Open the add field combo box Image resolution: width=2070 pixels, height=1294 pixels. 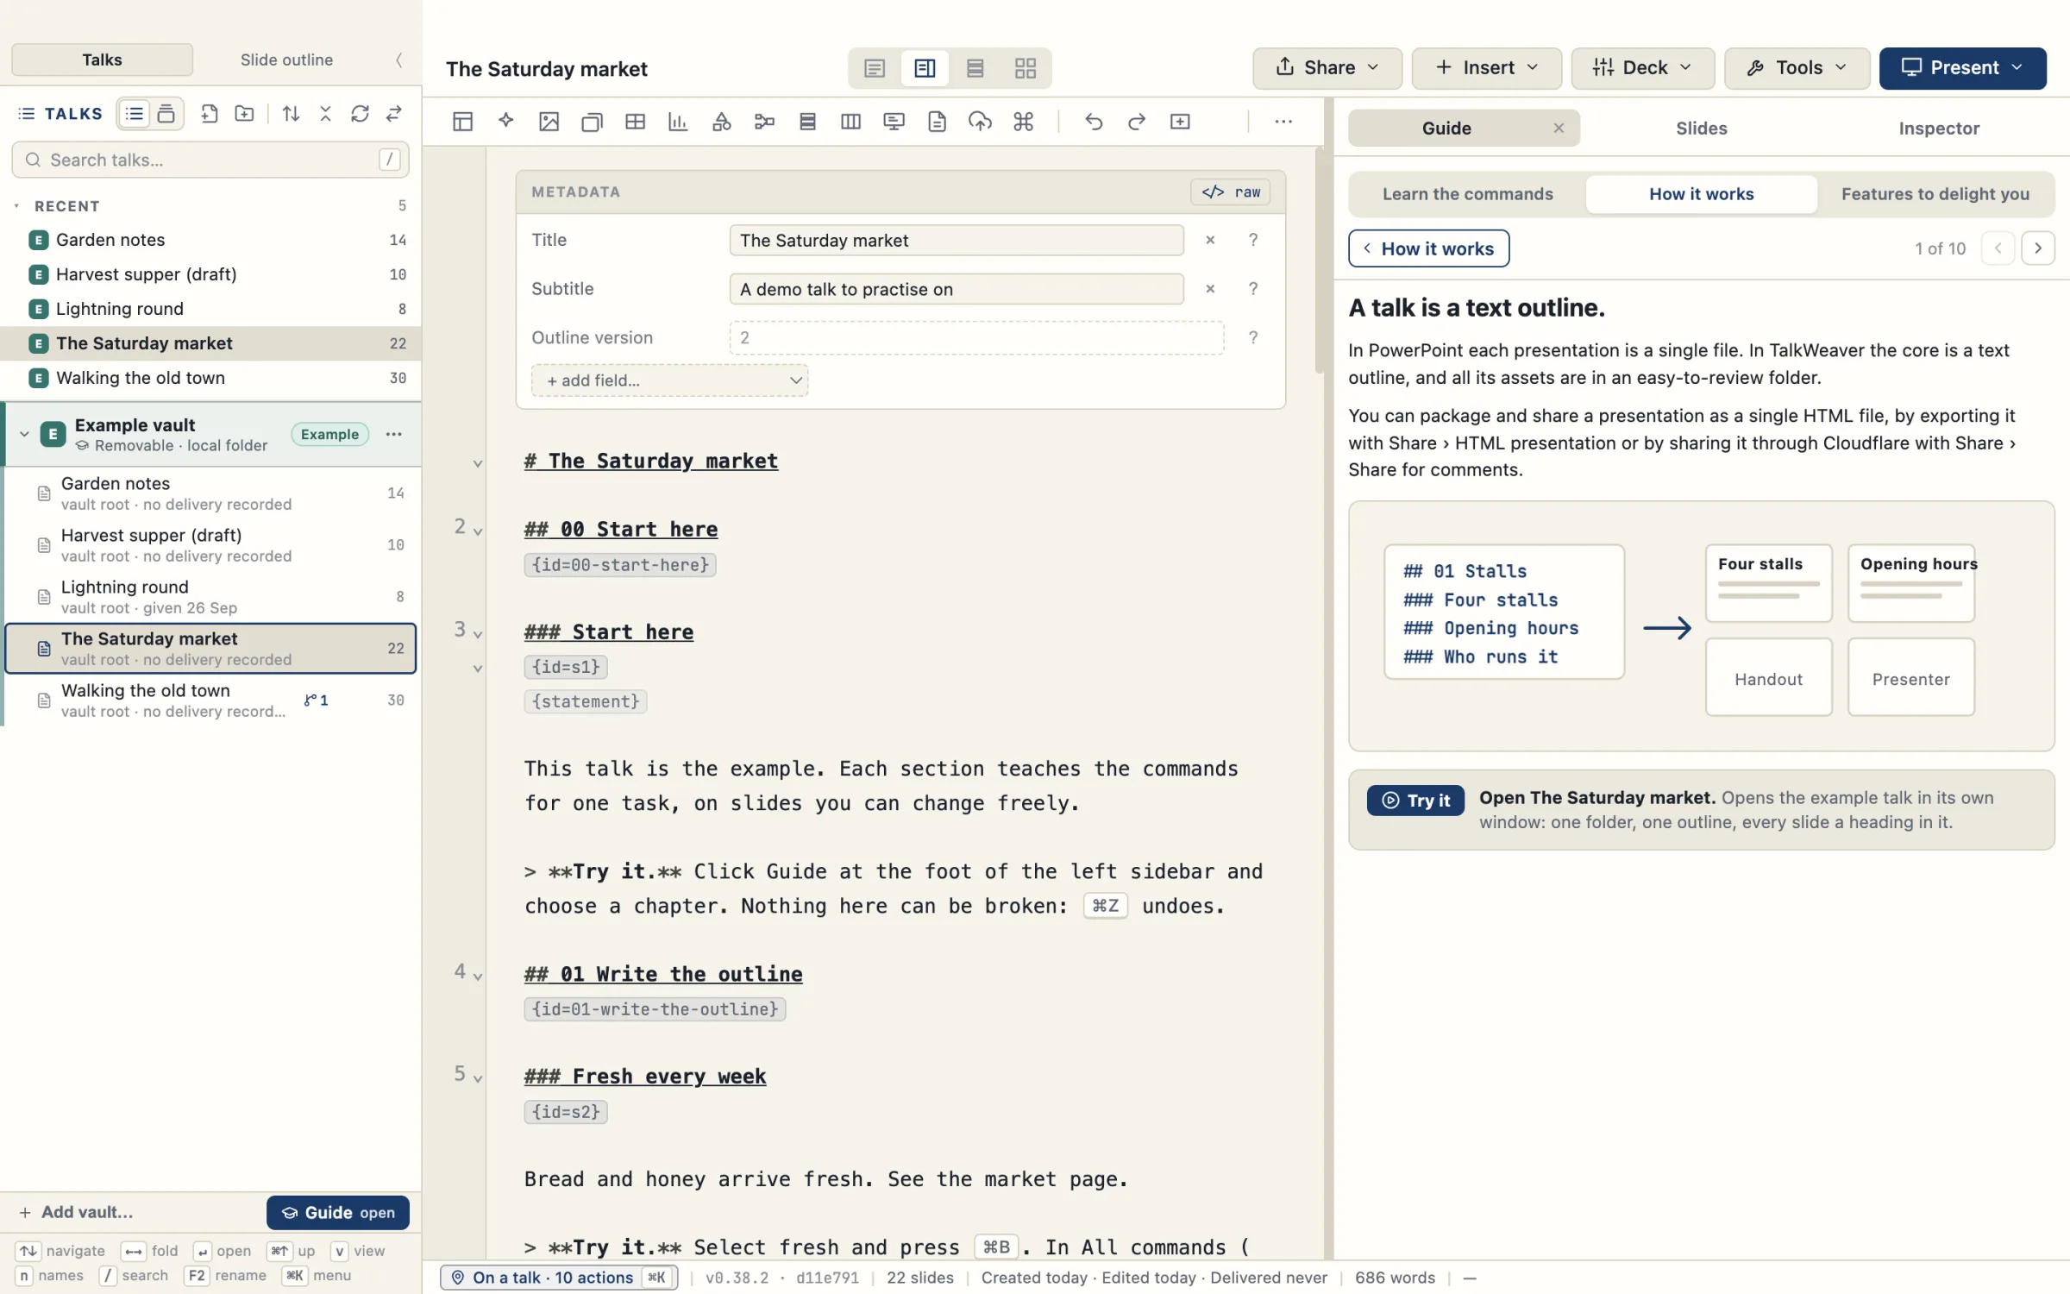coord(670,380)
